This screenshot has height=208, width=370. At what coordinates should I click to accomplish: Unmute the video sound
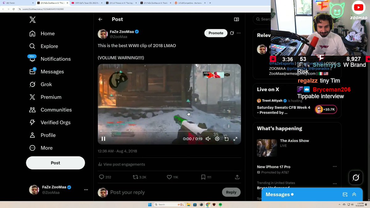(208, 139)
